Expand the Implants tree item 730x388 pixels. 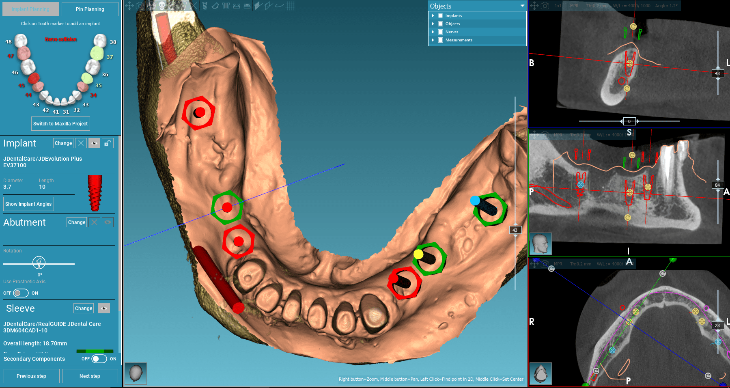point(433,16)
